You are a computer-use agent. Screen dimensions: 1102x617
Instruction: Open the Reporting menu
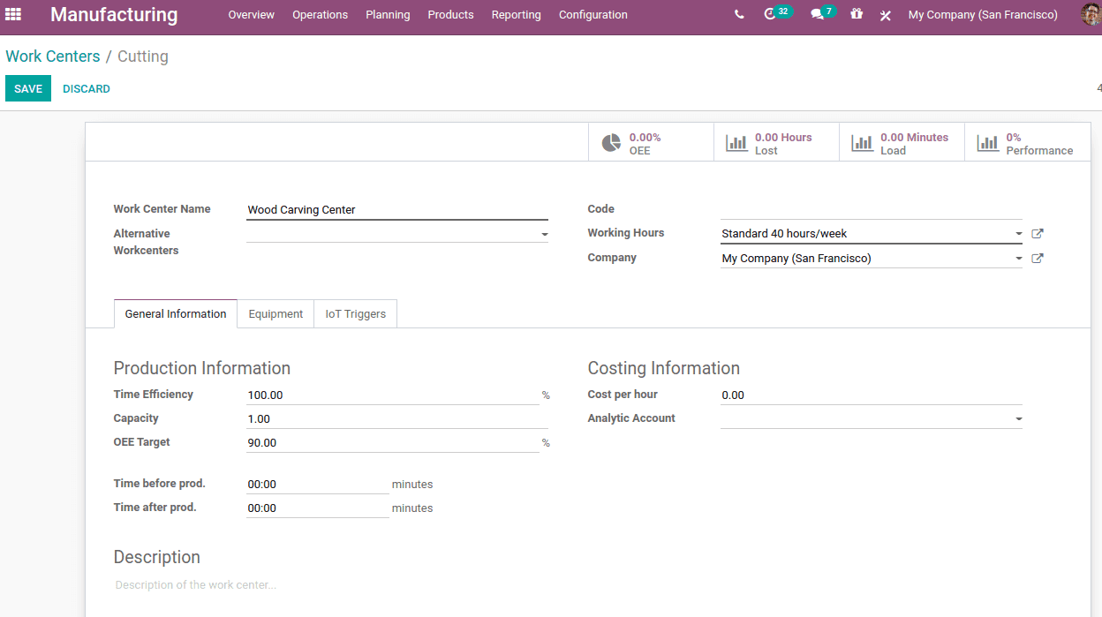pyautogui.click(x=517, y=15)
